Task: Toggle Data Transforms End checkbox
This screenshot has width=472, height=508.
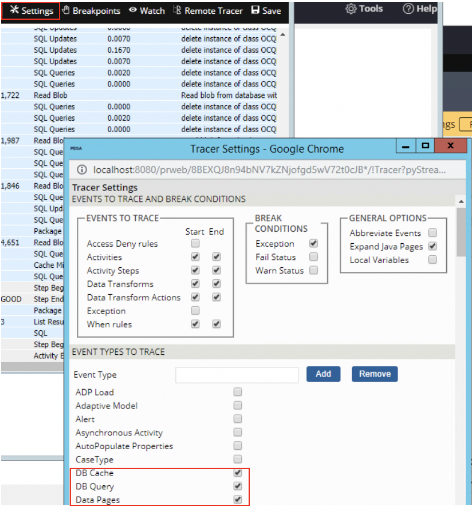Action: (x=216, y=284)
